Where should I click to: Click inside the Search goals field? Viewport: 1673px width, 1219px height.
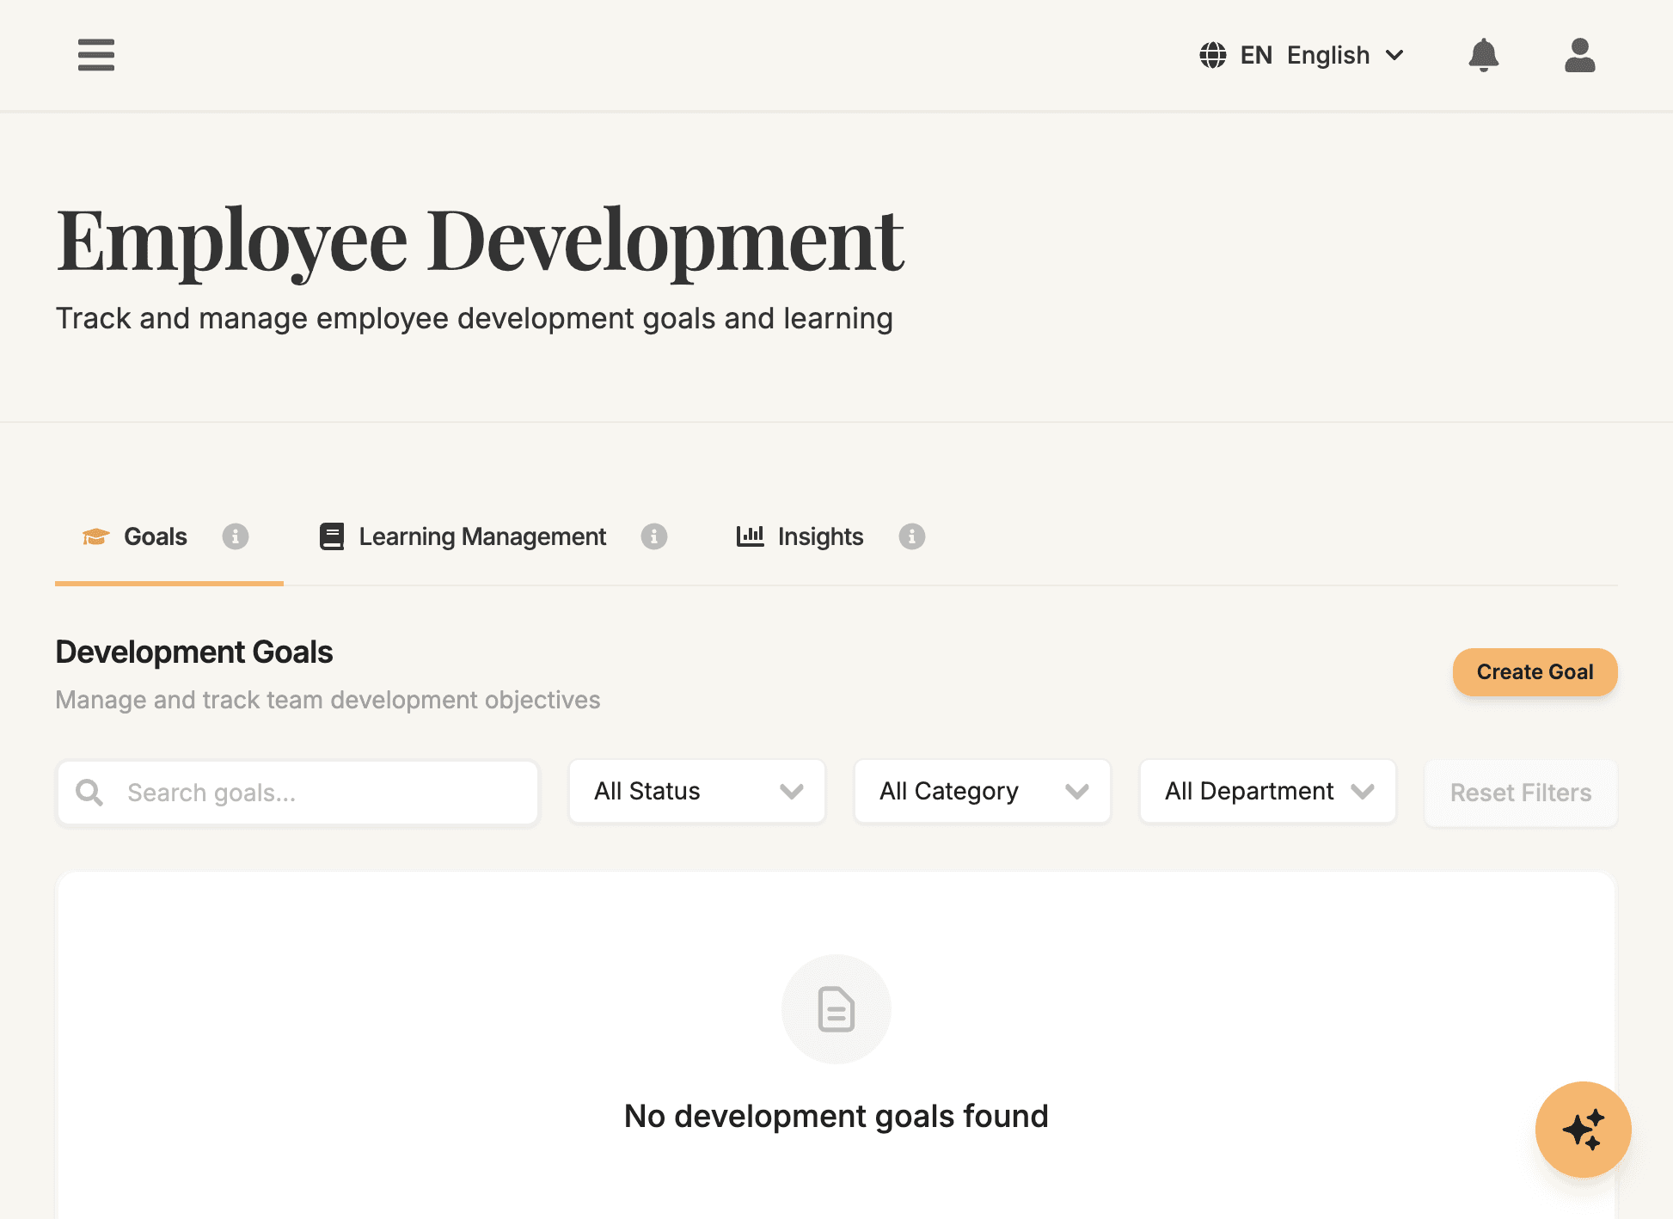297,792
